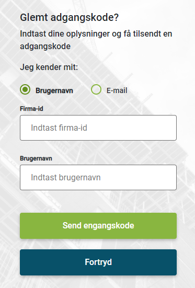
Task: Click the filled green dot of selected radio
Action: (25, 89)
